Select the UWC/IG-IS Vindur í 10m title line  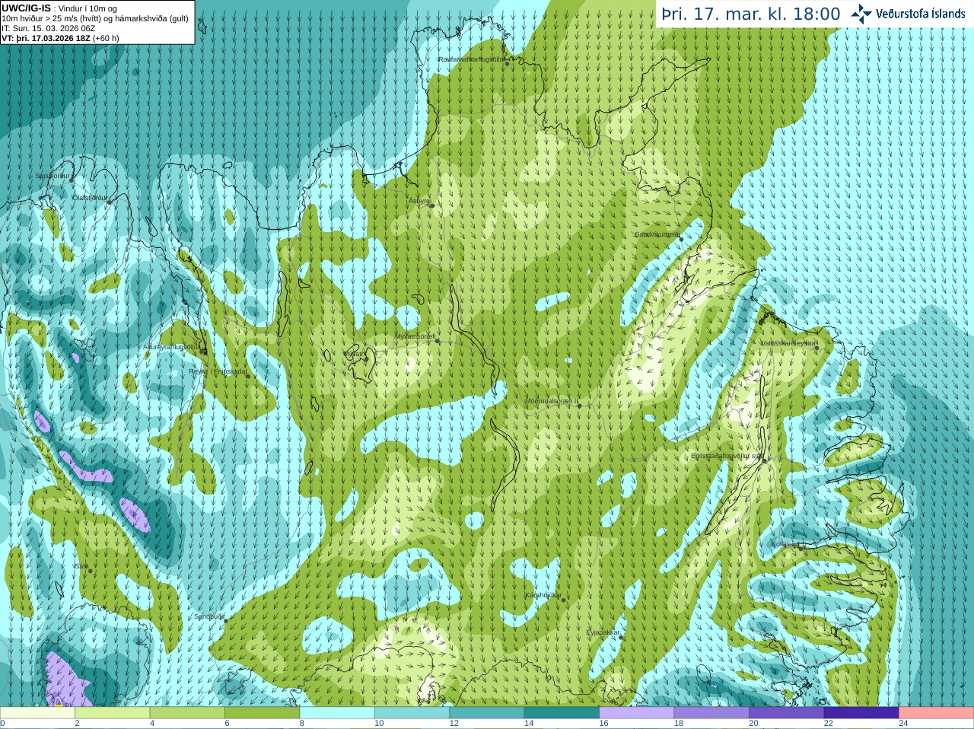(x=59, y=8)
